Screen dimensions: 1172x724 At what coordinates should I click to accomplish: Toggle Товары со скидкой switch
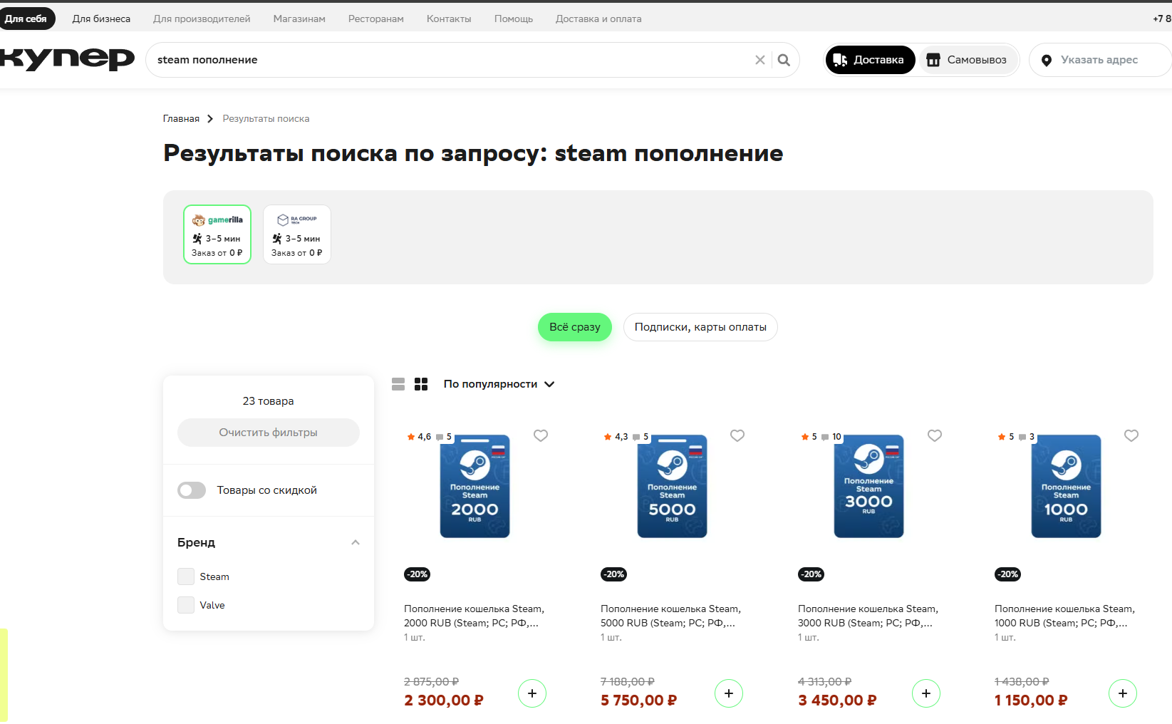pos(192,490)
